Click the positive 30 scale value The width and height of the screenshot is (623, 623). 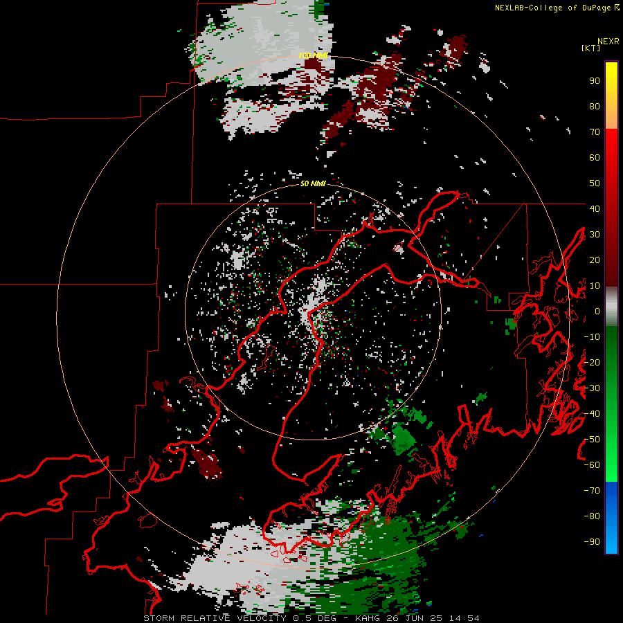595,235
